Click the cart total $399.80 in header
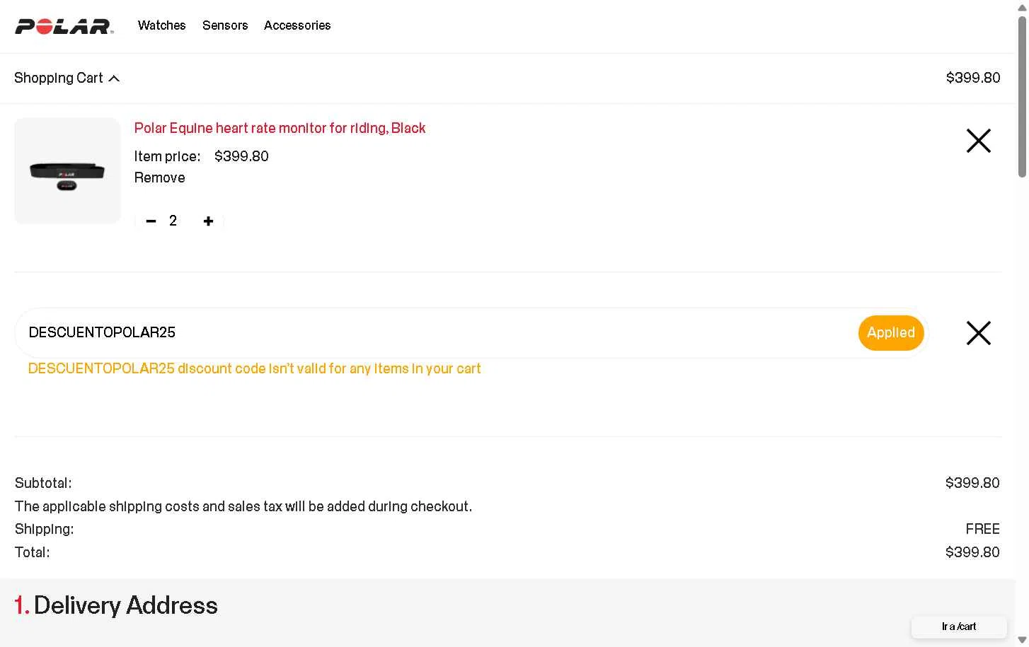The height and width of the screenshot is (647, 1029). pos(973,78)
